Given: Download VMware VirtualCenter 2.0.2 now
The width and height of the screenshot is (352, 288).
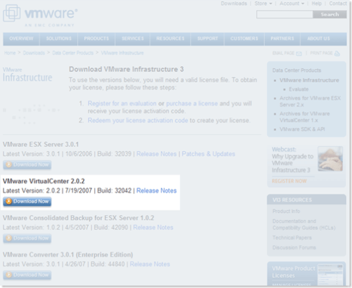Looking at the screenshot, I should point(27,202).
